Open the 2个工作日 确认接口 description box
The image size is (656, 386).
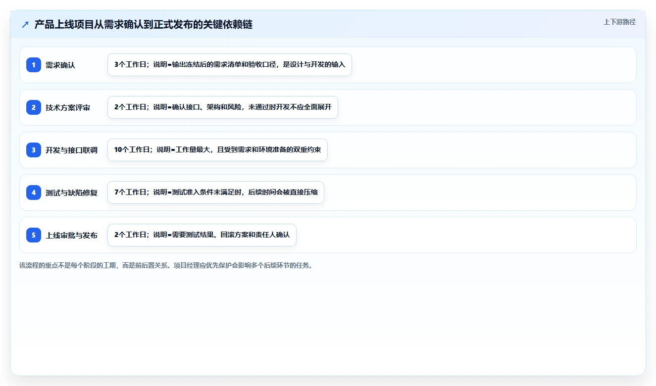[x=223, y=107]
